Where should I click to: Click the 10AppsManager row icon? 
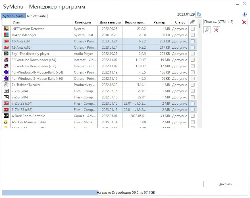[6, 35]
